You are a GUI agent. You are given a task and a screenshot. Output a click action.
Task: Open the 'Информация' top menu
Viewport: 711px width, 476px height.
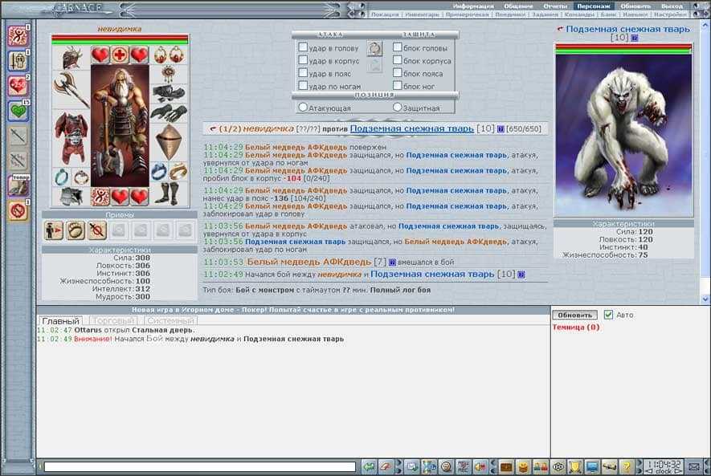tap(473, 6)
